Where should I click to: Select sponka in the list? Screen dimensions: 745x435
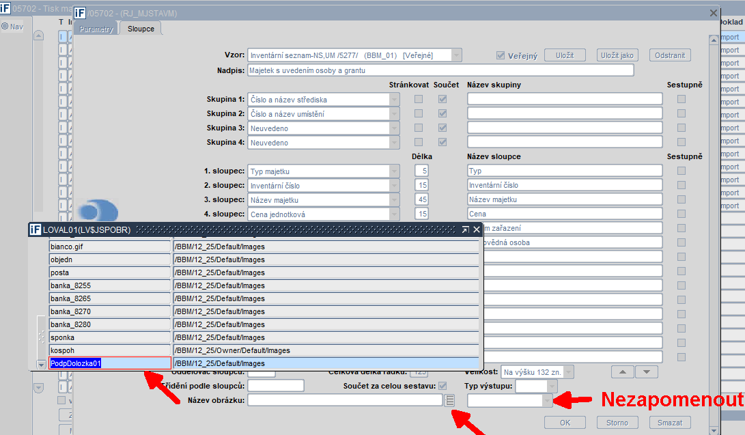pos(110,337)
